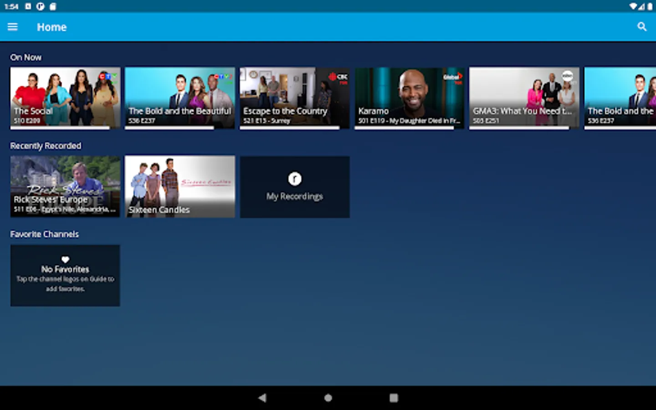Tap the Global logo on the Karamo card
The image size is (656, 410).
click(x=452, y=78)
